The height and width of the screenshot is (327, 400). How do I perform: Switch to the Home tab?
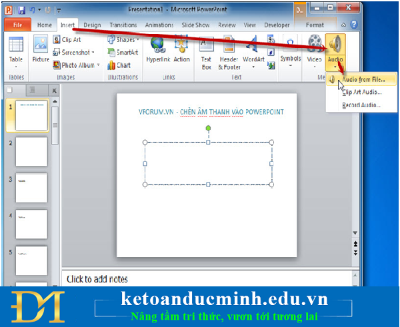click(45, 25)
